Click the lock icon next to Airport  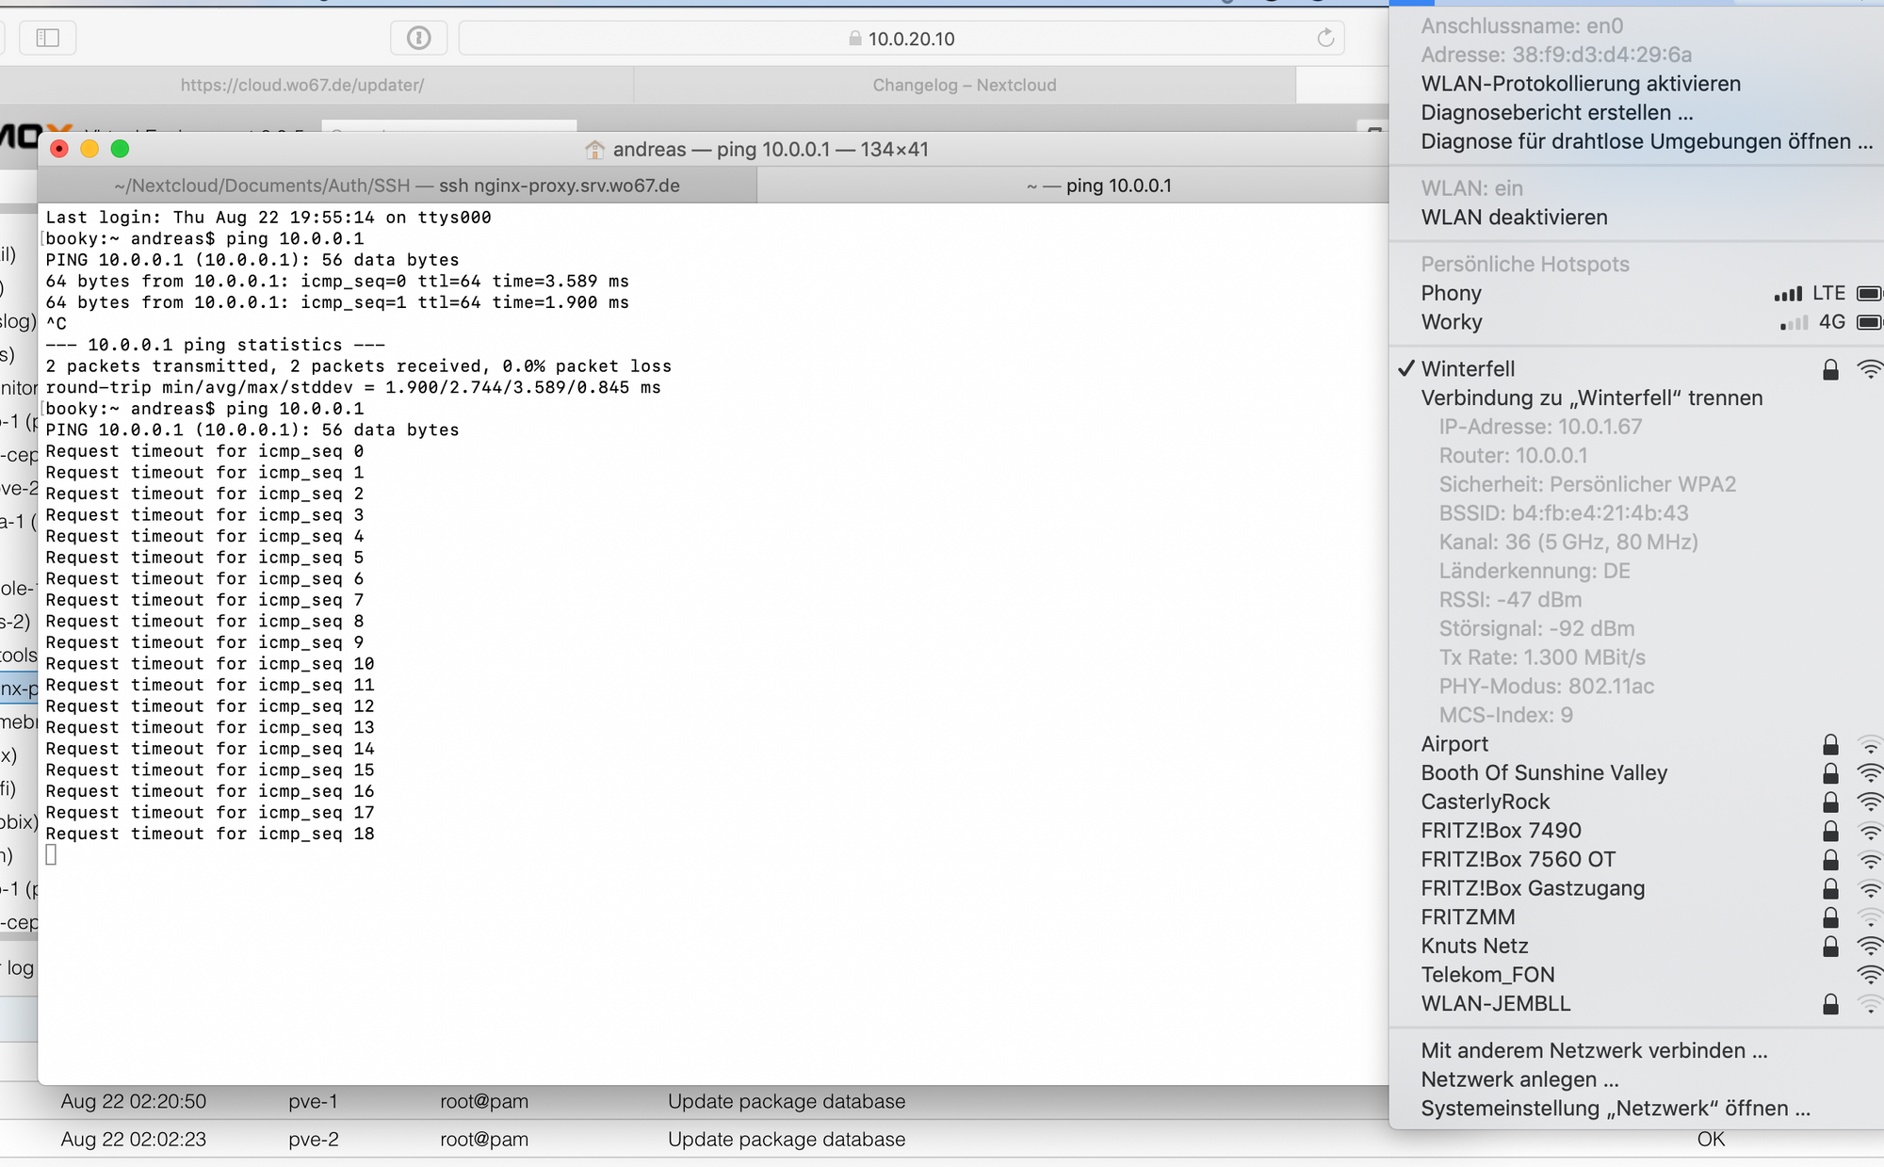point(1830,744)
